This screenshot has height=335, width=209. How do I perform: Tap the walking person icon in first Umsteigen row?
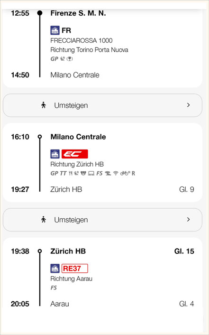(x=44, y=105)
